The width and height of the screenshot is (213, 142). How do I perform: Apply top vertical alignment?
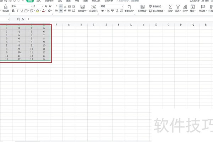click(x=56, y=6)
